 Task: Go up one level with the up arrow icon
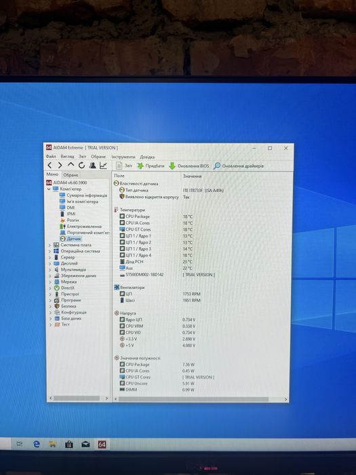tap(71, 165)
